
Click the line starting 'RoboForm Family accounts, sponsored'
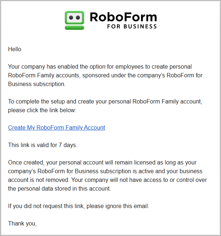(x=105, y=76)
